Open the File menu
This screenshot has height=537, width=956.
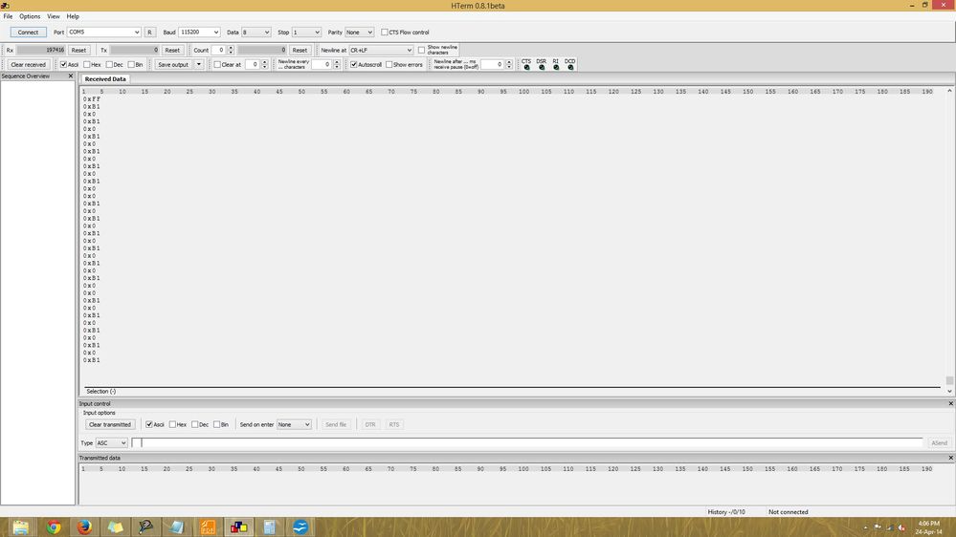tap(8, 16)
